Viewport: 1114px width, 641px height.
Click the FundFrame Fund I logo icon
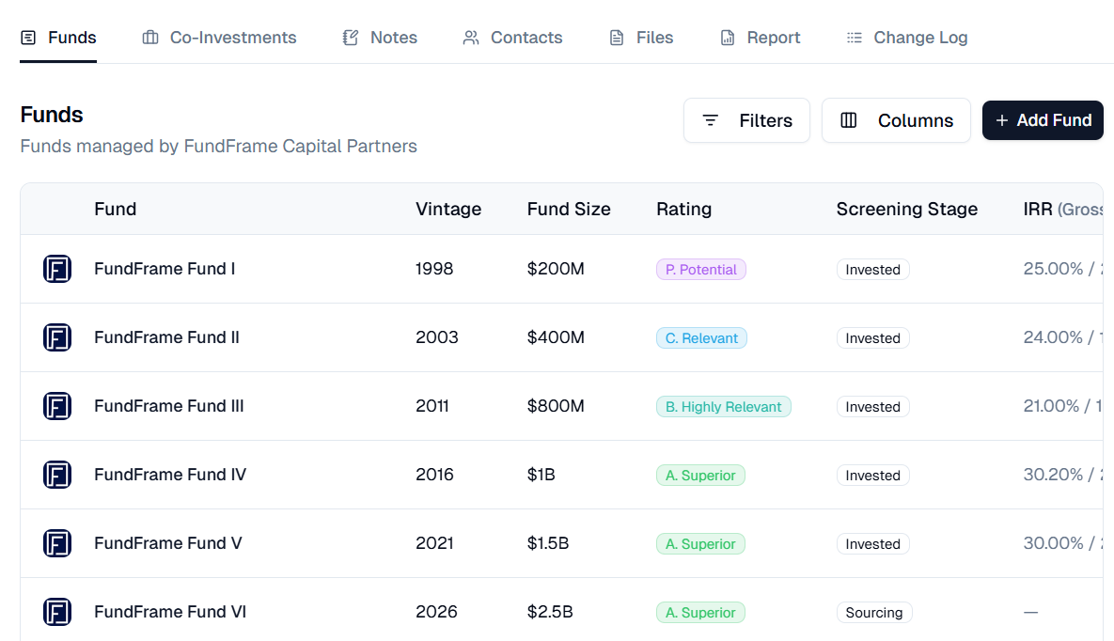57,269
